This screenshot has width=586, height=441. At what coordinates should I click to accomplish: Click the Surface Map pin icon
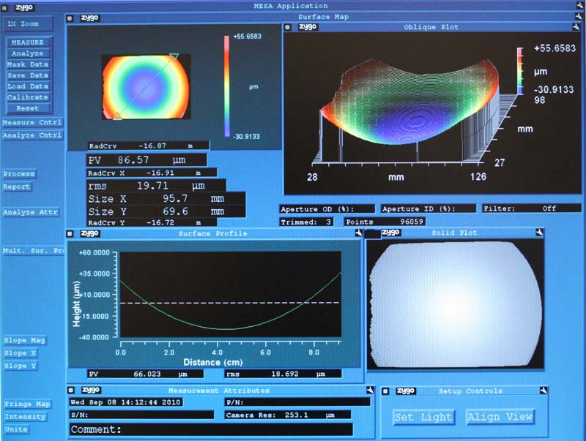579,16
